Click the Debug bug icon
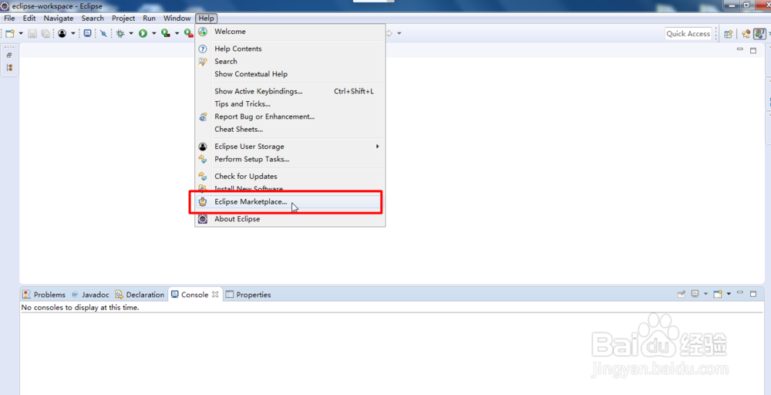This screenshot has height=395, width=771. click(x=120, y=33)
